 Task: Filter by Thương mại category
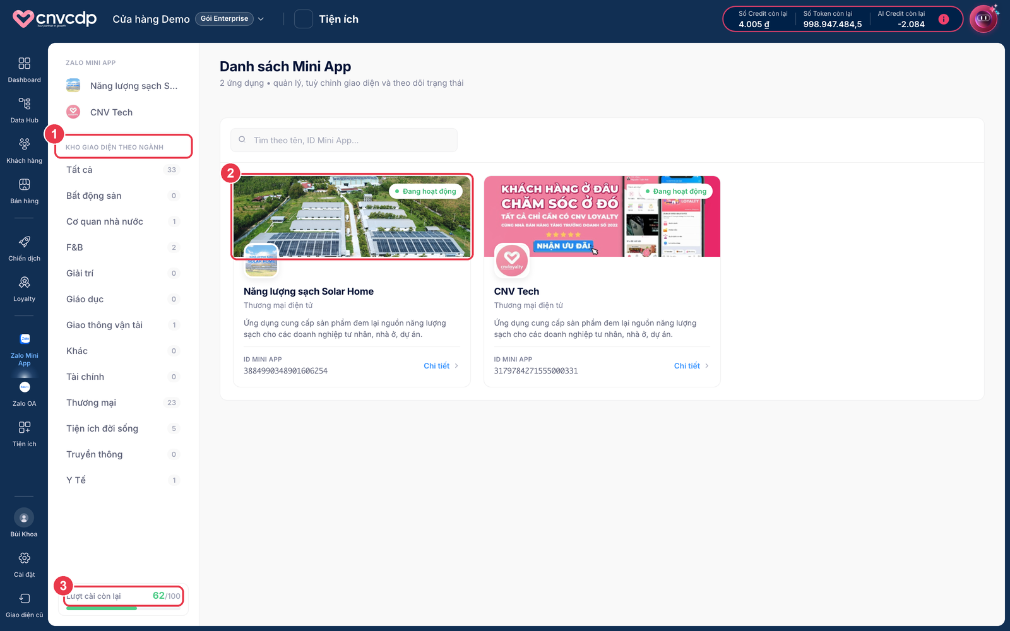(x=123, y=403)
